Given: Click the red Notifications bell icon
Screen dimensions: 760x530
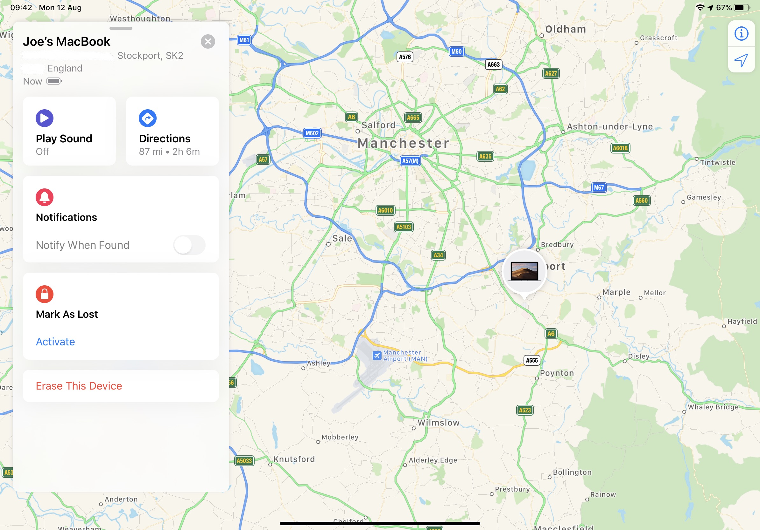Looking at the screenshot, I should 44,197.
